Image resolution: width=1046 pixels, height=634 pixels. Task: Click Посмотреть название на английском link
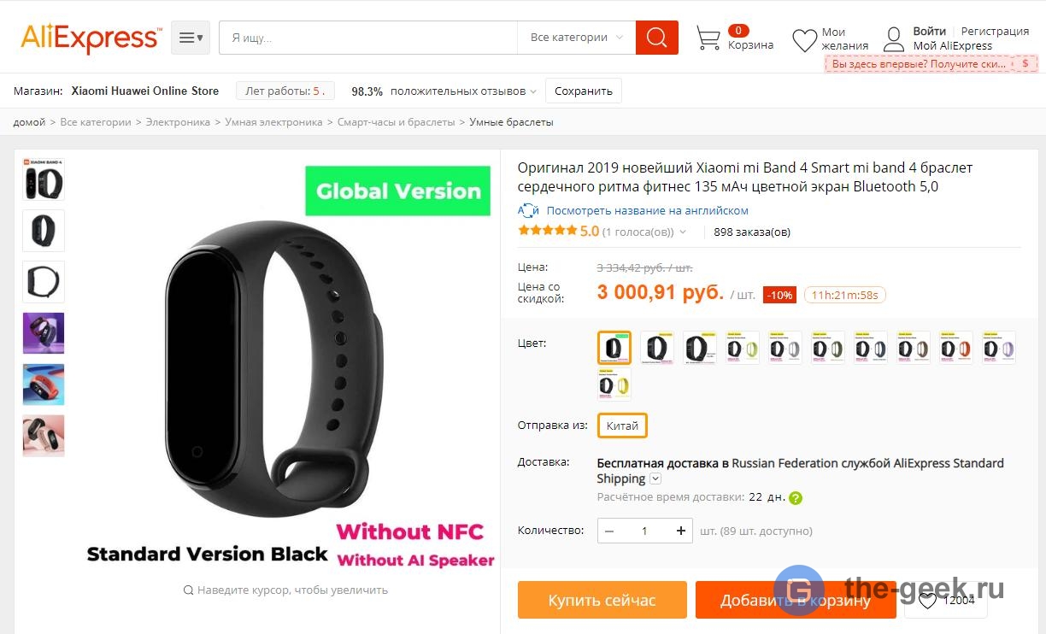(647, 210)
